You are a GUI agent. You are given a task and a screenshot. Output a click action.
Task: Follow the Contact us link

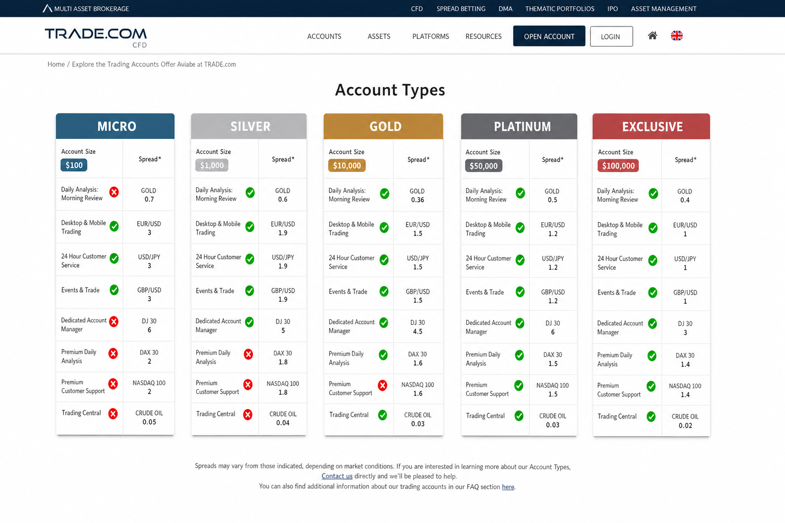337,476
